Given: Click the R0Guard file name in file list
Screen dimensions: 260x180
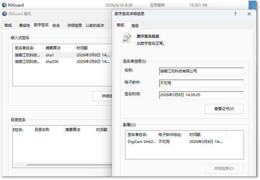Looking at the screenshot, I should (x=16, y=5).
